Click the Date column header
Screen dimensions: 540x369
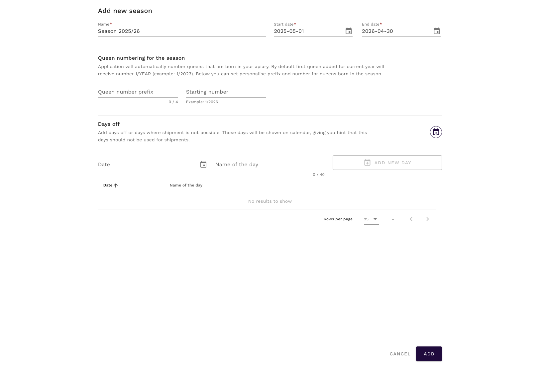tap(108, 185)
